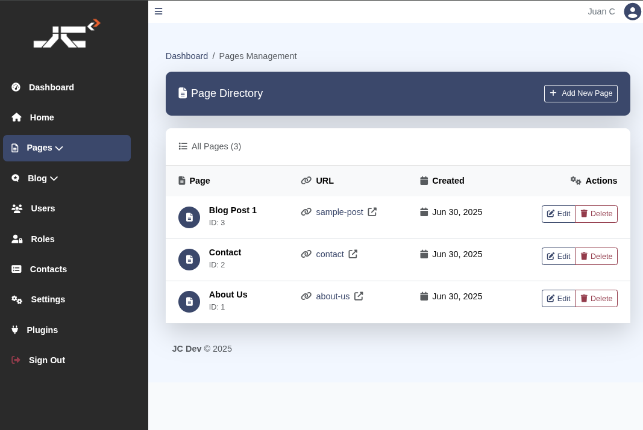The height and width of the screenshot is (430, 643).
Task: Edit the Contact page
Action: [x=559, y=256]
